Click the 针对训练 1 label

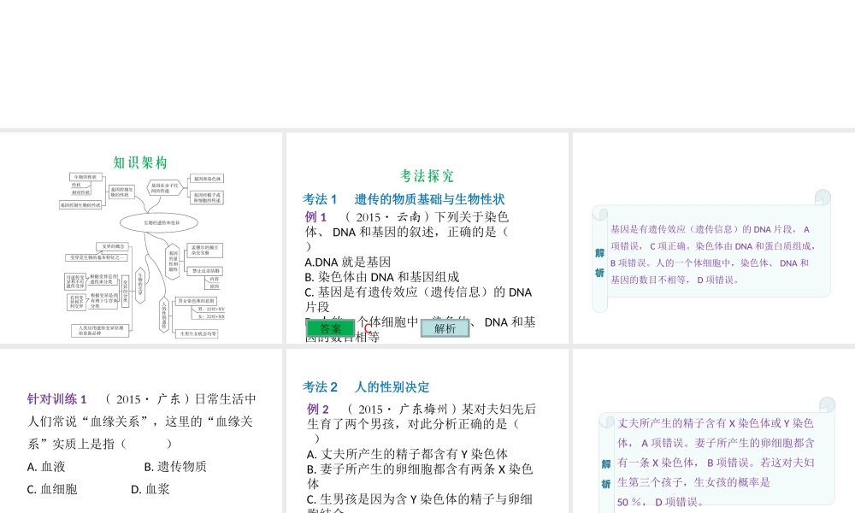tap(56, 399)
